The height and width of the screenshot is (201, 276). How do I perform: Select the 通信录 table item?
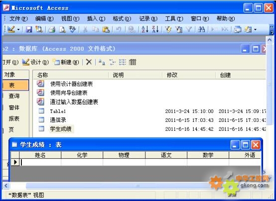tap(58, 120)
